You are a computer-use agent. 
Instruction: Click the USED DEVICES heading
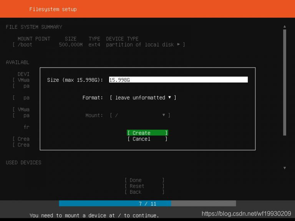coord(23,162)
